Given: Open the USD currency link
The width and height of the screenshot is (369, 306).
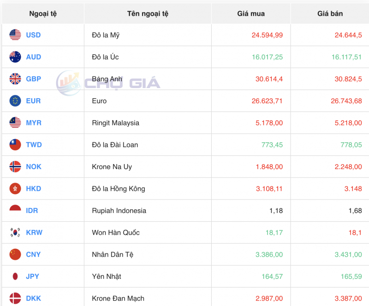Looking at the screenshot, I should [x=33, y=35].
